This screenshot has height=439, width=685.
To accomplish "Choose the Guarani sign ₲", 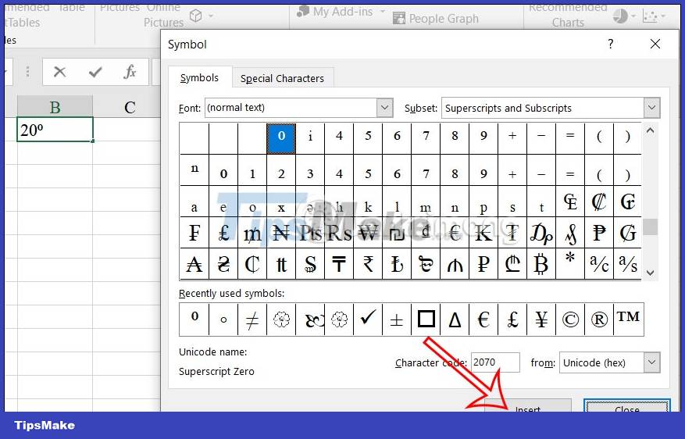I will [x=628, y=234].
